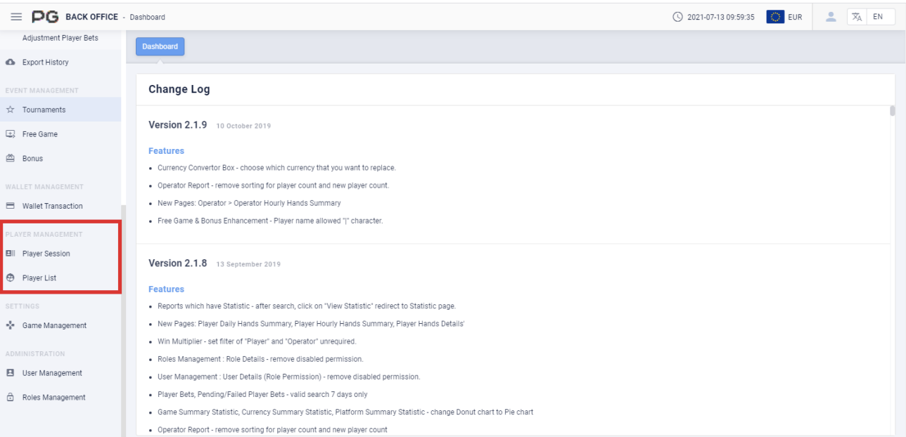906x437 pixels.
Task: Click the Change Log scrollbar
Action: pos(892,110)
